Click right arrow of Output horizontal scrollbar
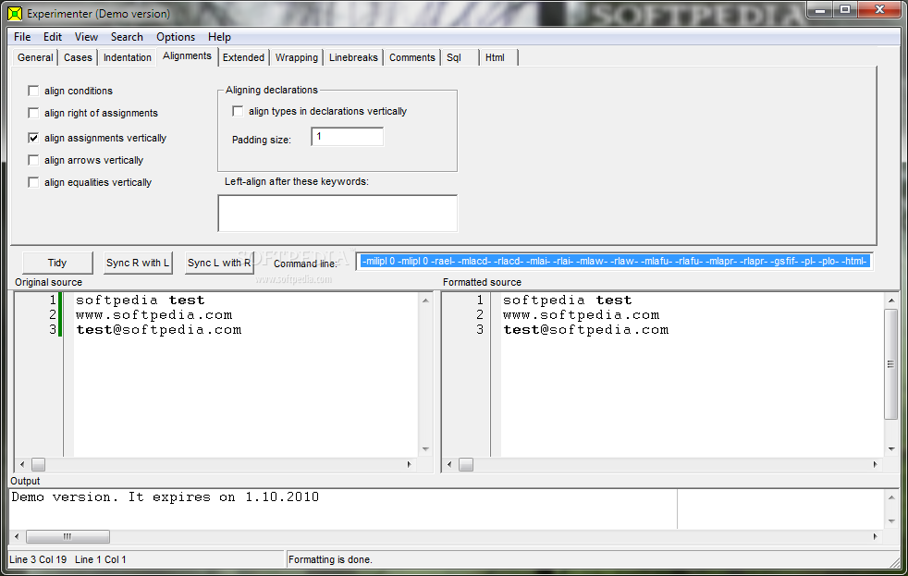The image size is (908, 576). click(875, 536)
